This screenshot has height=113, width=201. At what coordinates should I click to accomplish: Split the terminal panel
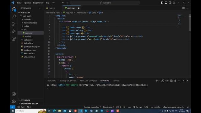[x=171, y=81]
